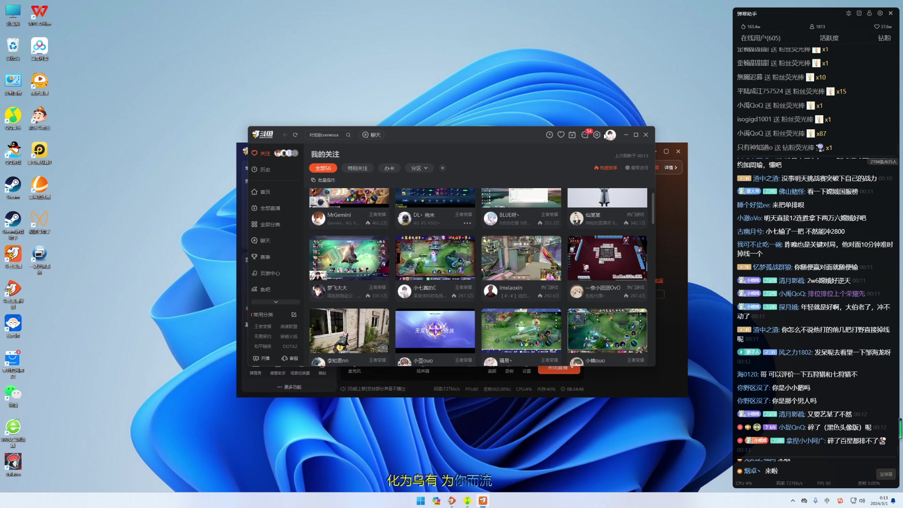
Task: Show hidden icons in system tray
Action: tap(793, 501)
